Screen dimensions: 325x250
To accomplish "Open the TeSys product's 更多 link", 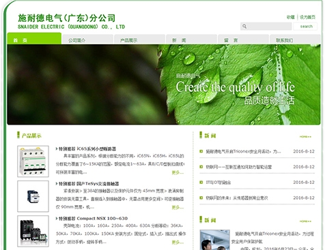I will point(178,208).
